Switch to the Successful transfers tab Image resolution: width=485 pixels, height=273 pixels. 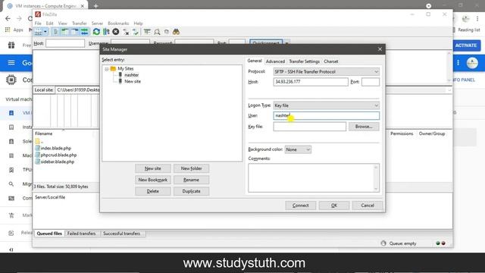pos(121,234)
